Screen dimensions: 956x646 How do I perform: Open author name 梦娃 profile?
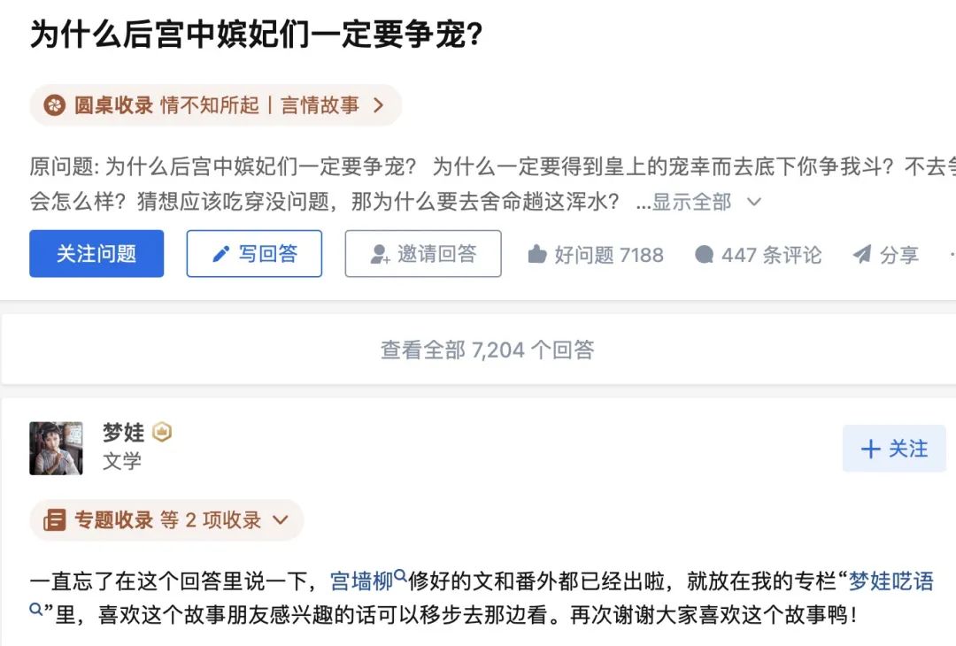[x=123, y=432]
